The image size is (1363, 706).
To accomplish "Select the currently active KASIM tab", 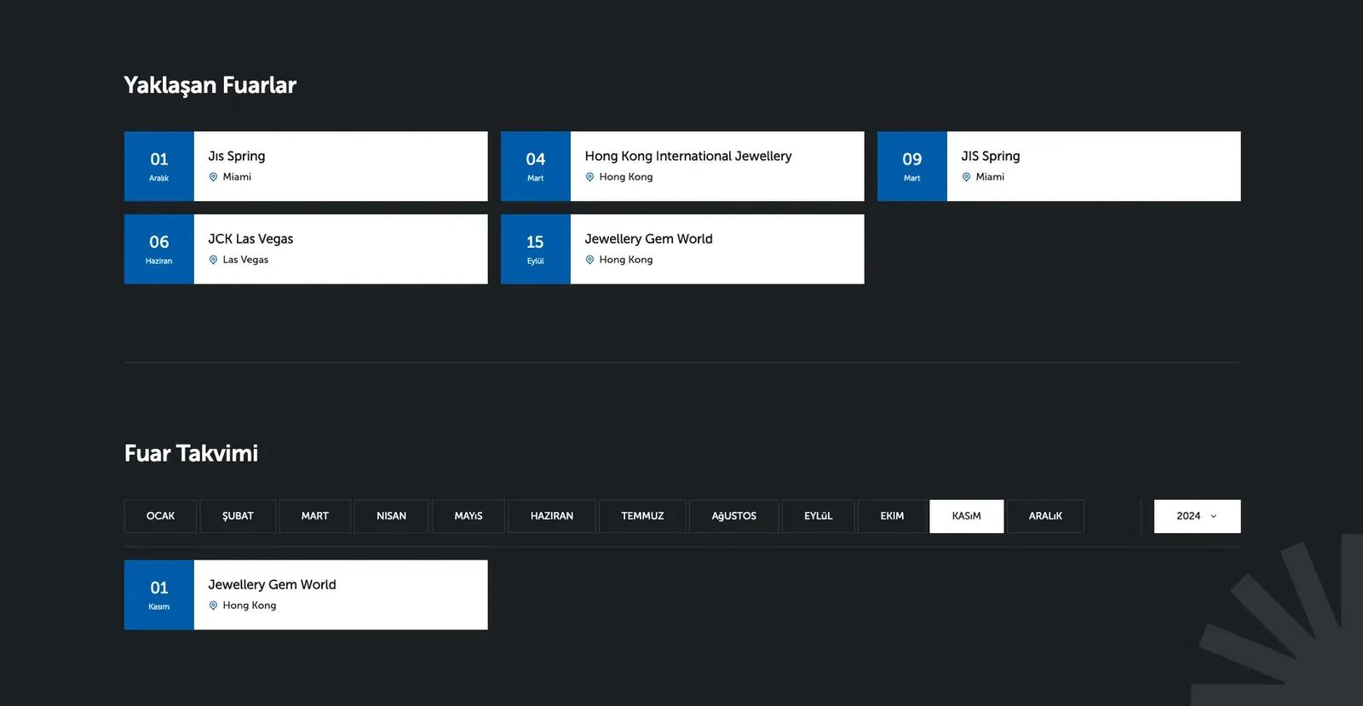I will pyautogui.click(x=966, y=516).
